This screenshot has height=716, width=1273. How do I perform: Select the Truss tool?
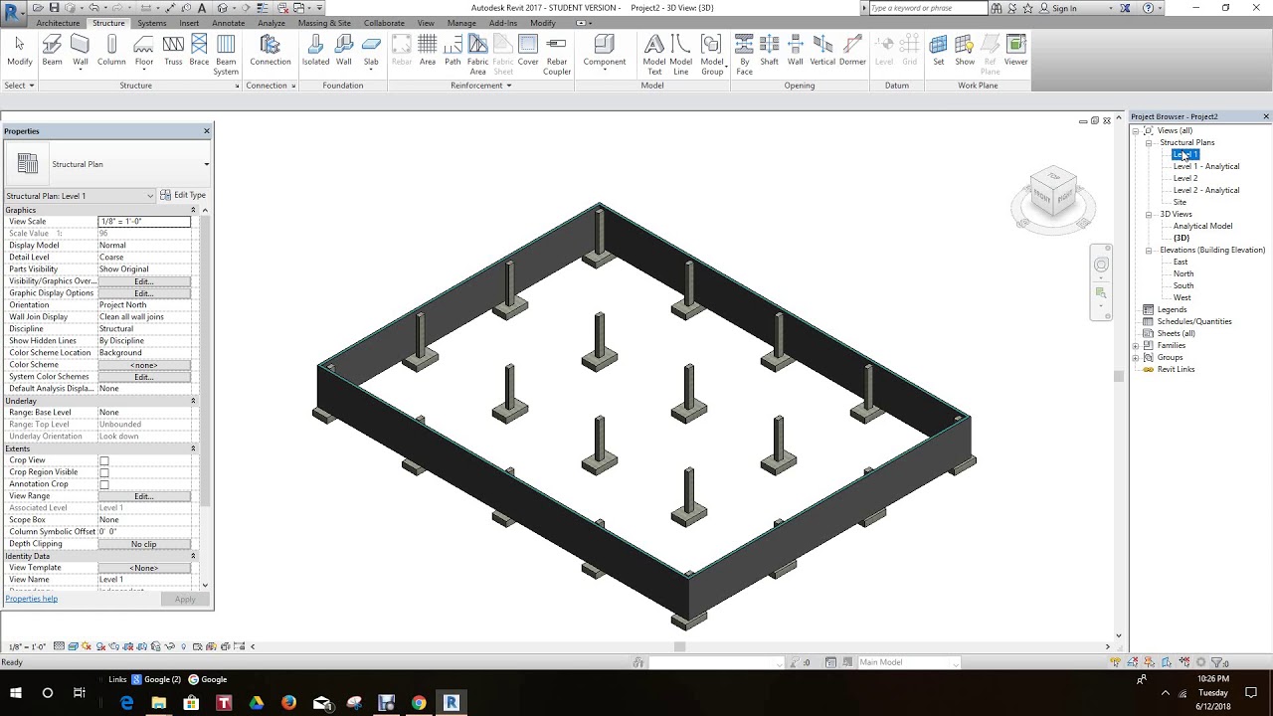pos(173,51)
